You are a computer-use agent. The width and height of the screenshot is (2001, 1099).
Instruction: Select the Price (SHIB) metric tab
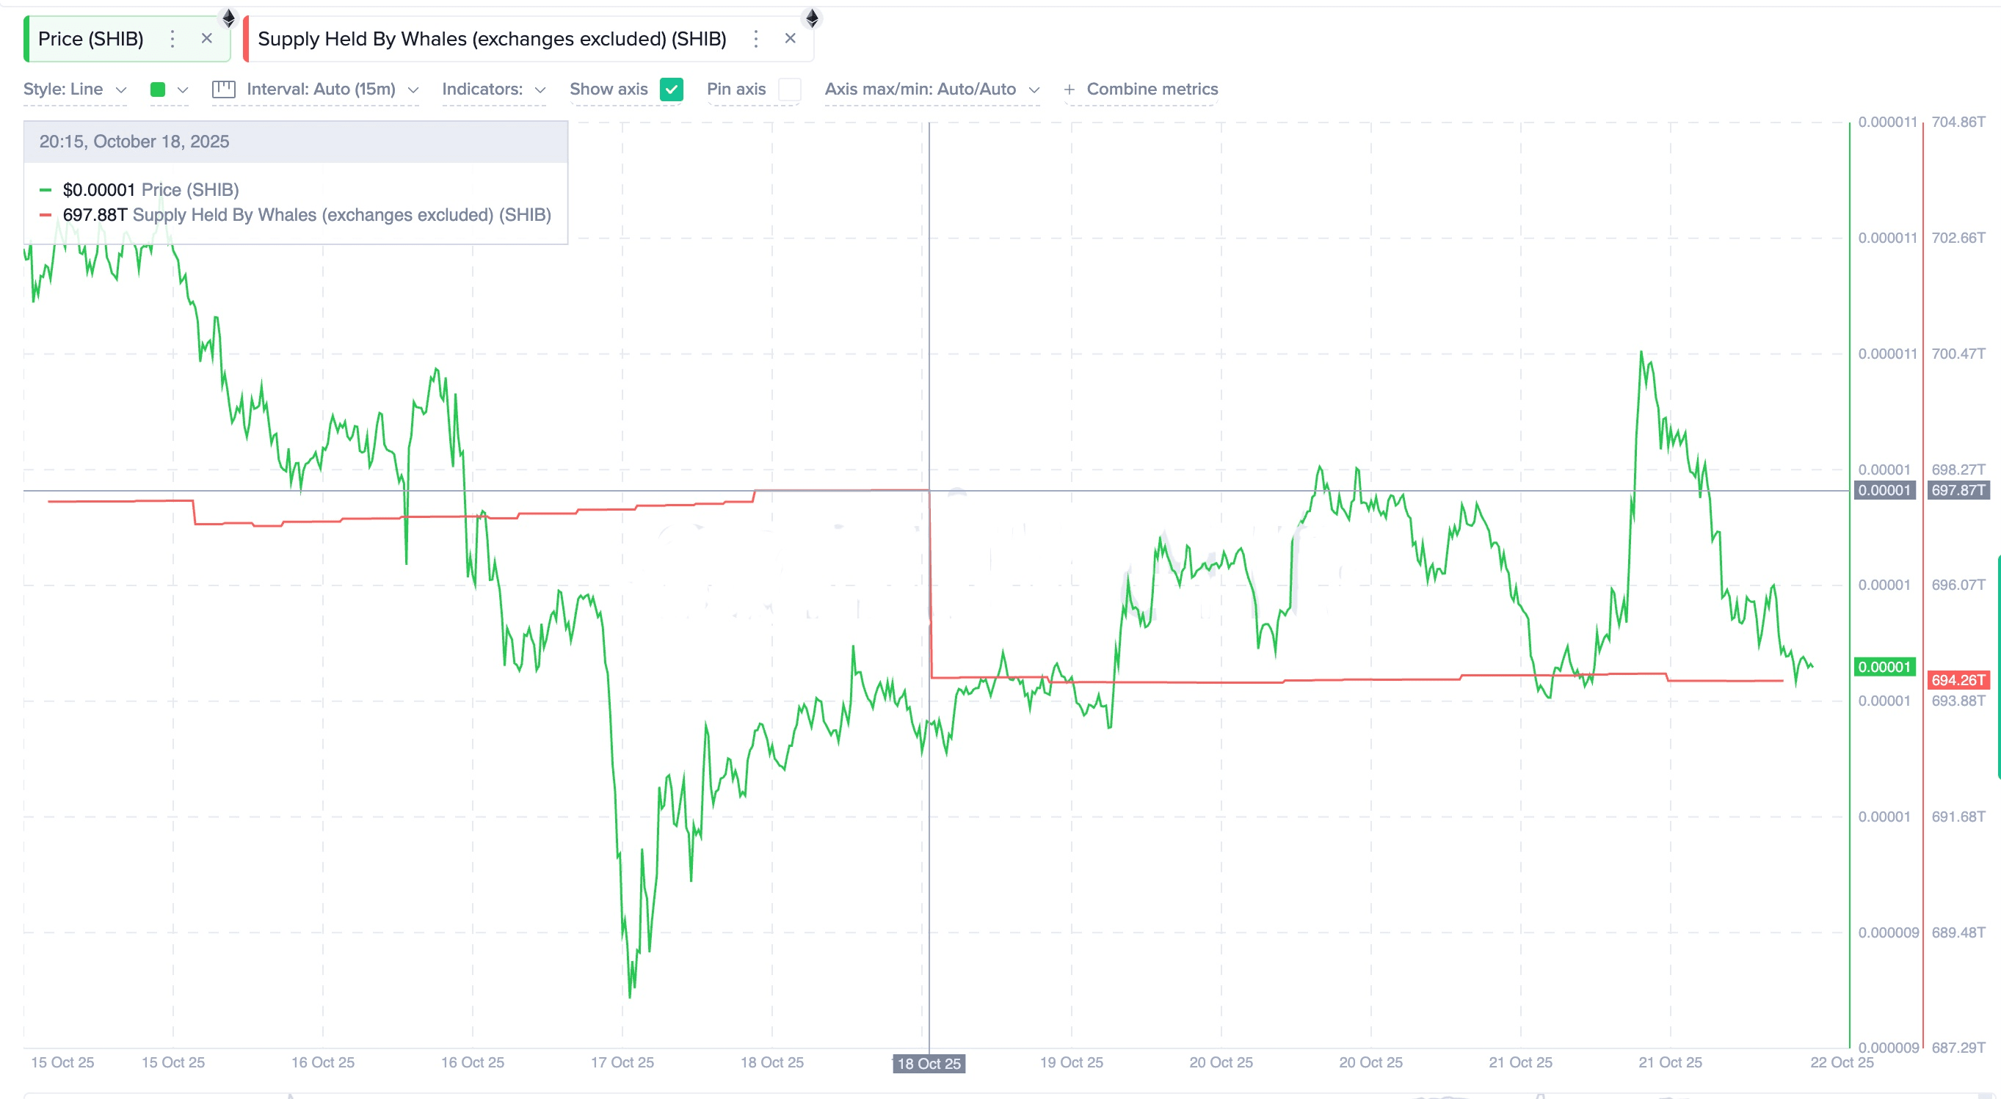point(91,39)
